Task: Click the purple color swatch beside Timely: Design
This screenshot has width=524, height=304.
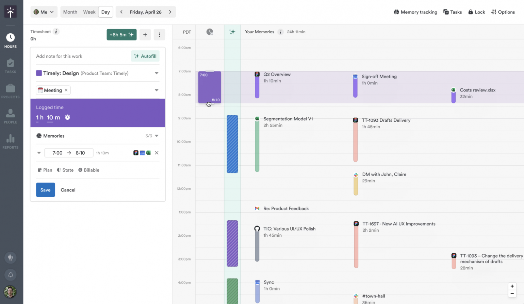Action: coord(39,73)
